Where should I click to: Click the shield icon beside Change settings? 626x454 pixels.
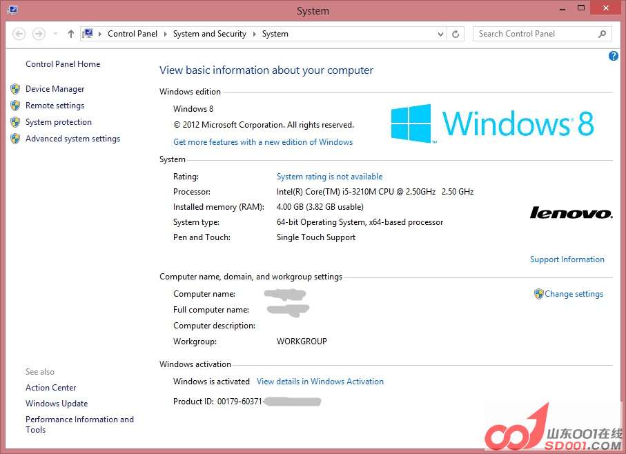(538, 294)
